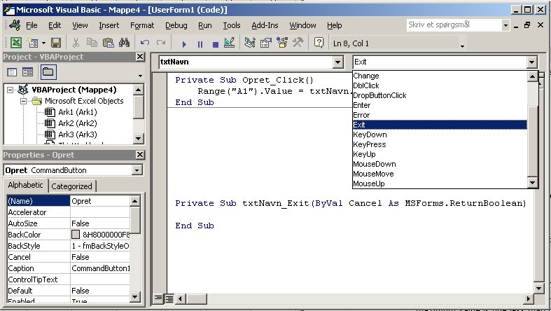
Task: Collapse the VBAProject (Mappe4) tree node
Action: [10, 90]
